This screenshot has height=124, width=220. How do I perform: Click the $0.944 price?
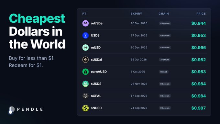pyautogui.click(x=199, y=23)
